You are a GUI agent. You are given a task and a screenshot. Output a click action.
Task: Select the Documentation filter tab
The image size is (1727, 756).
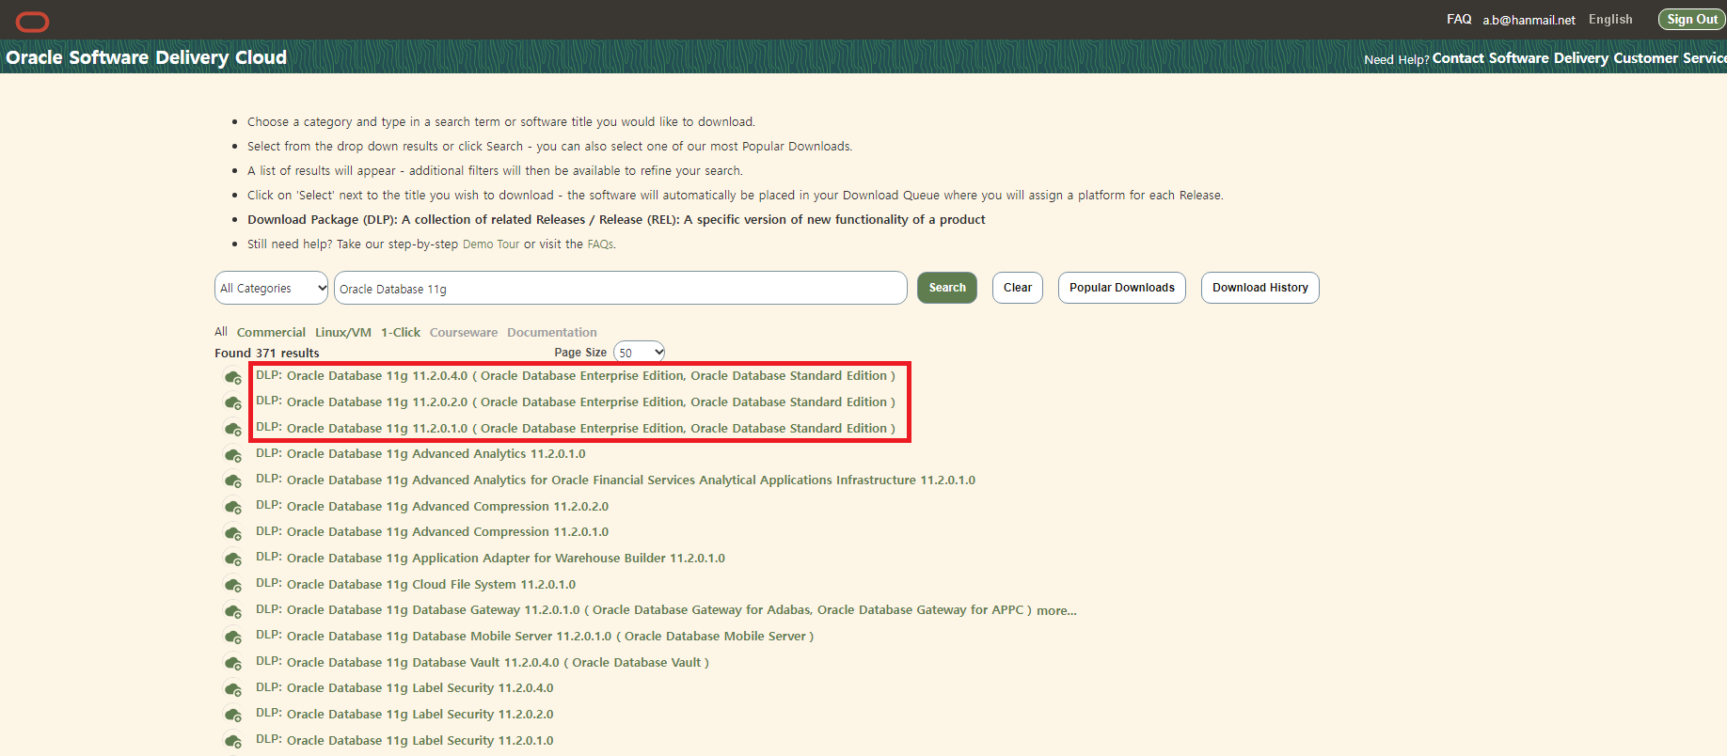(x=552, y=332)
